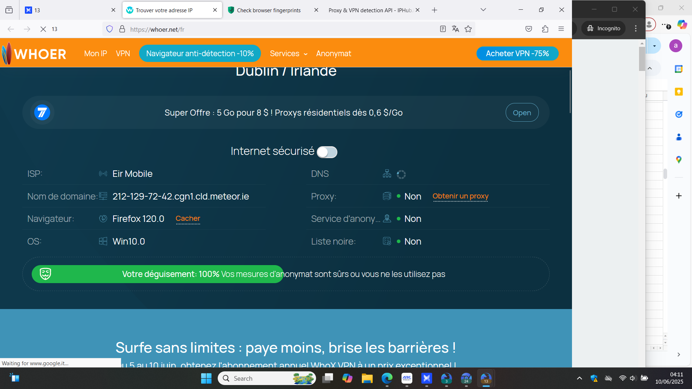Click the bookmark star icon in address bar
Image resolution: width=692 pixels, height=389 pixels.
coord(468,29)
